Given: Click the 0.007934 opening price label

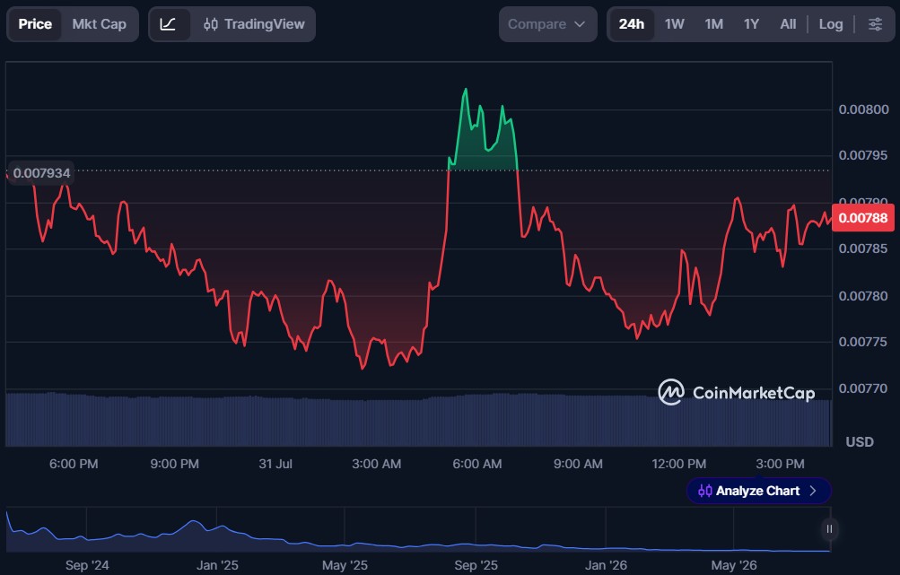Looking at the screenshot, I should point(41,173).
